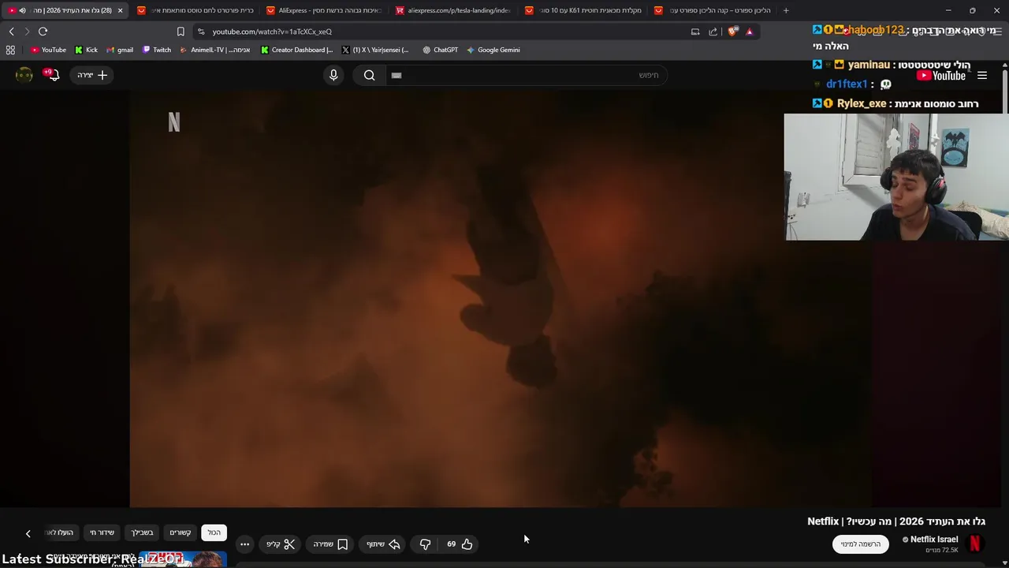This screenshot has height=568, width=1009.
Task: Go back with the browser back arrow
Action: click(11, 32)
